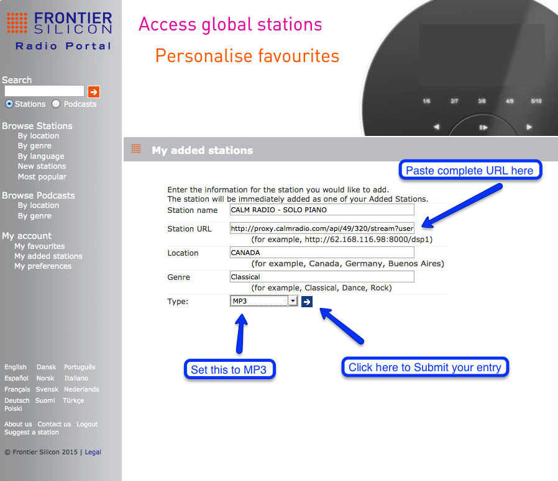
Task: Submit station entry with blue arrow button
Action: [307, 302]
